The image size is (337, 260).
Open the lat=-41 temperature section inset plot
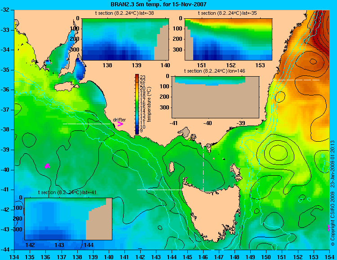click(x=68, y=219)
